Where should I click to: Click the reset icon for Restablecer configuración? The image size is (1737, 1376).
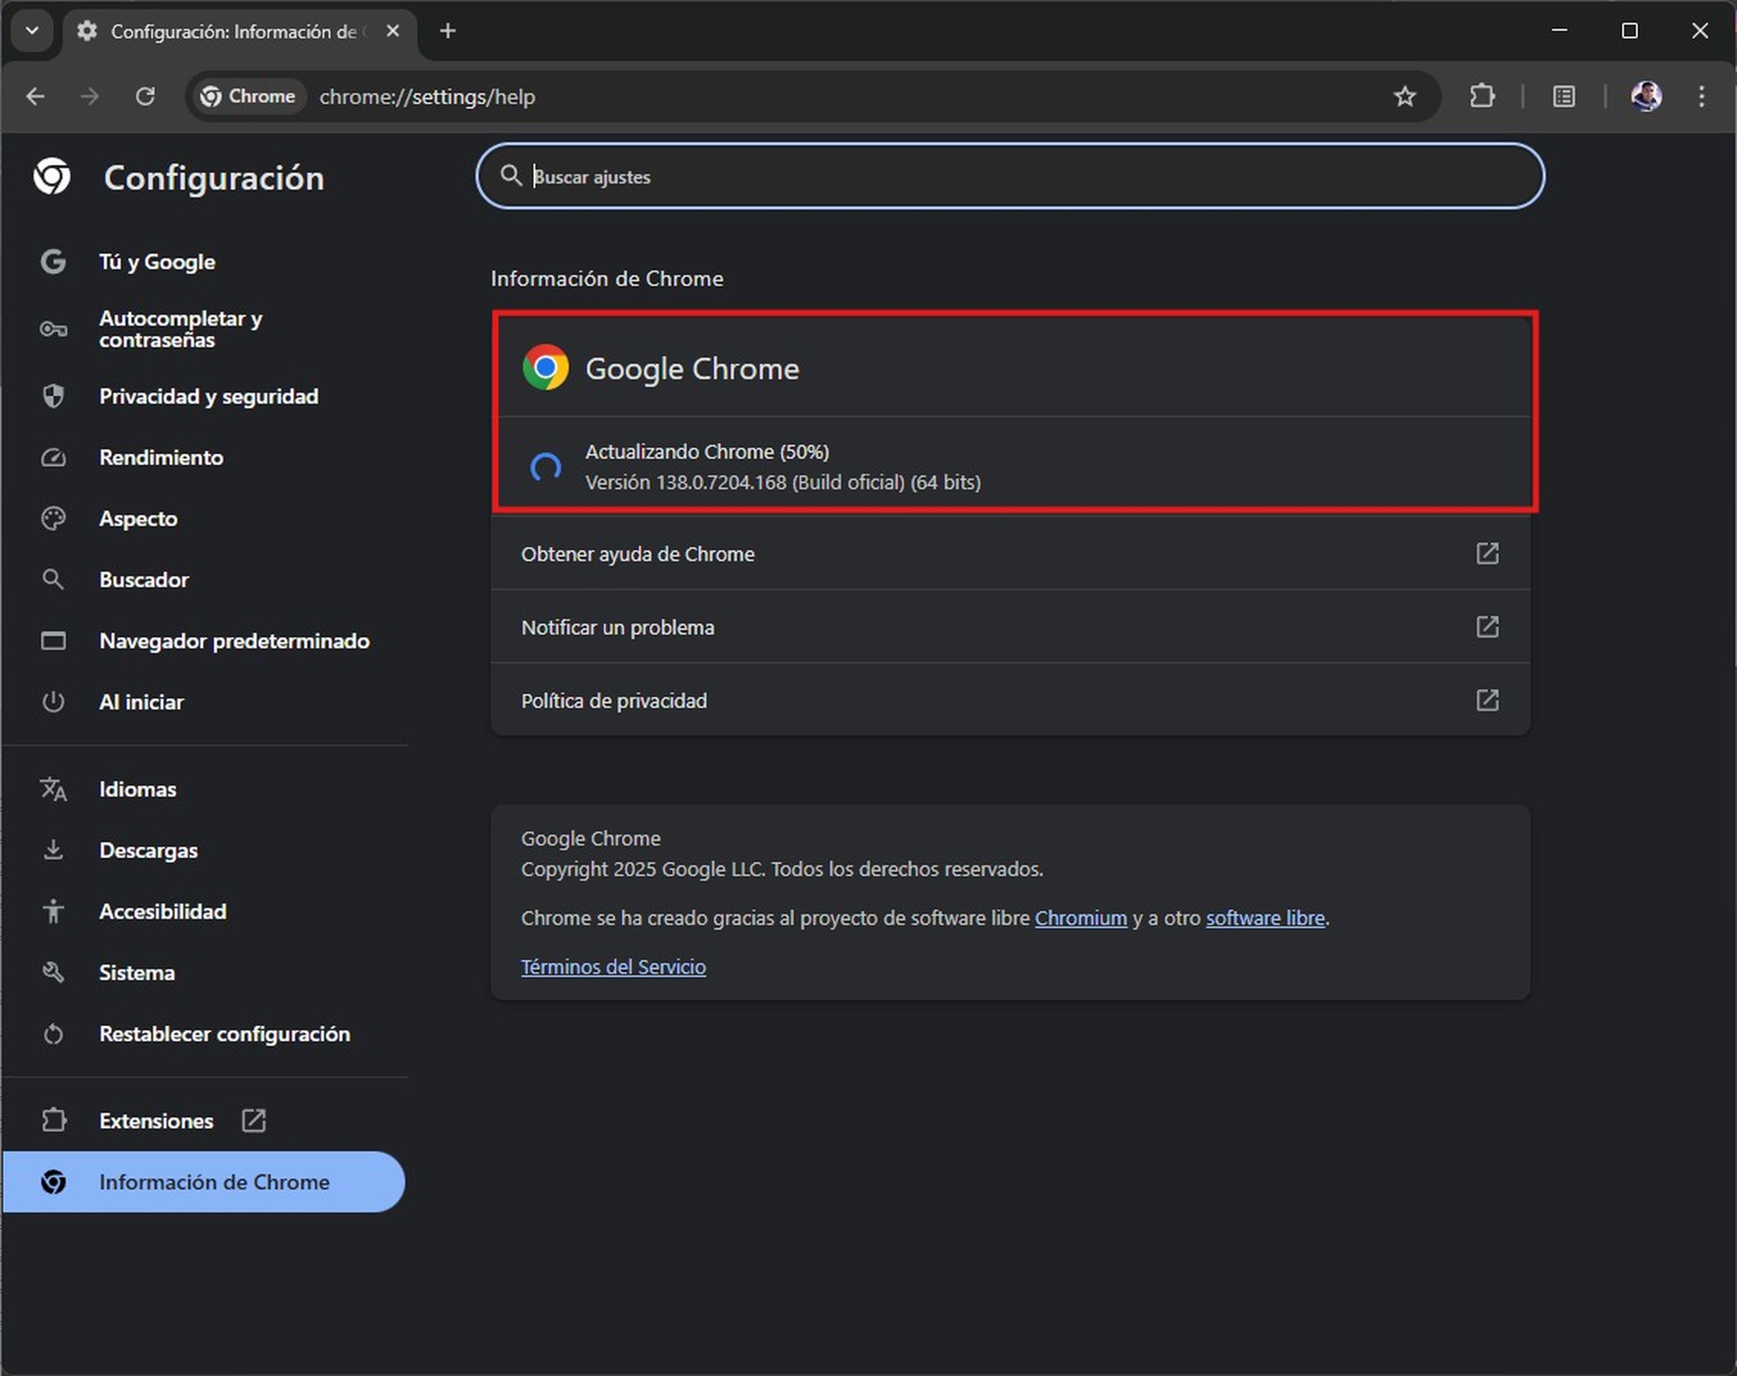(x=53, y=1034)
